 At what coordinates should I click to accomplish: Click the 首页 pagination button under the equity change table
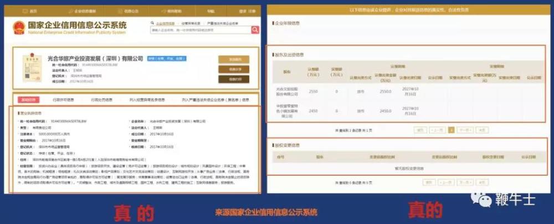coord(429,182)
